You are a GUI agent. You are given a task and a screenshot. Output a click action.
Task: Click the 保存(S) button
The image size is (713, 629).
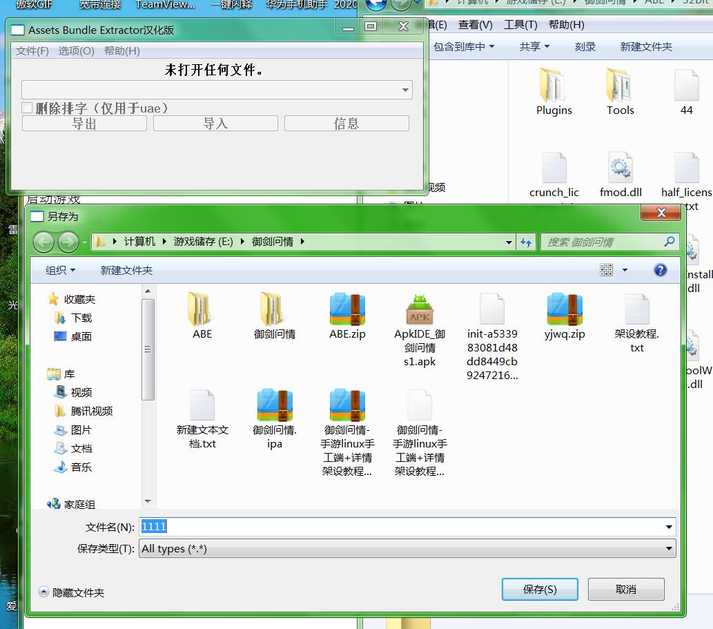[540, 589]
